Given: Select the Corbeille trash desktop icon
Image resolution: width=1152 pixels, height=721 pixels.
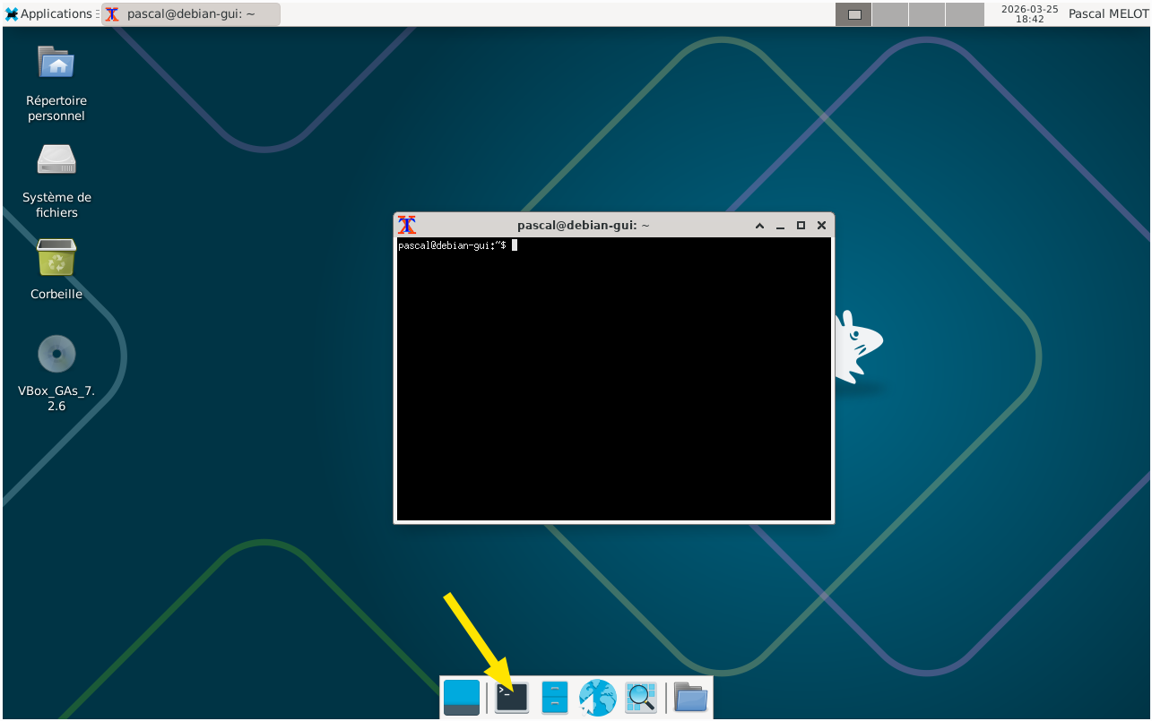Looking at the screenshot, I should tap(56, 259).
